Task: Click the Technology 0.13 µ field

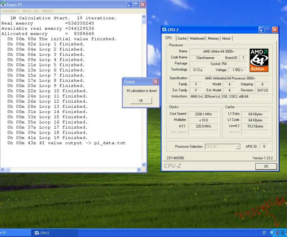Action: pyautogui.click(x=198, y=70)
